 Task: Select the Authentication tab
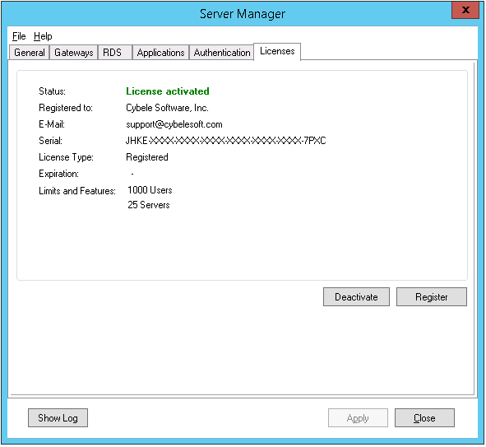tap(221, 53)
